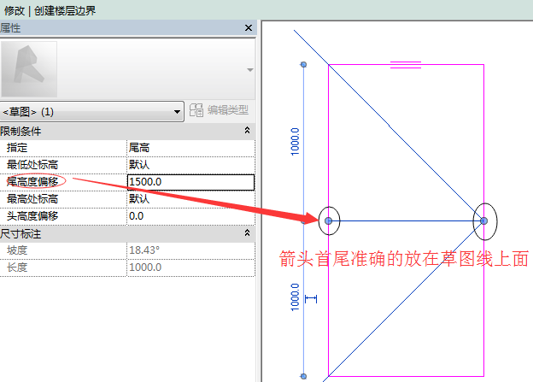Select the slope arrow tail point
Screen dimensions: 533x382
[x=329, y=220]
